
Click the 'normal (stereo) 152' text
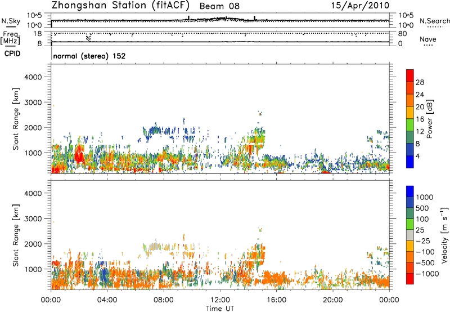pyautogui.click(x=89, y=56)
